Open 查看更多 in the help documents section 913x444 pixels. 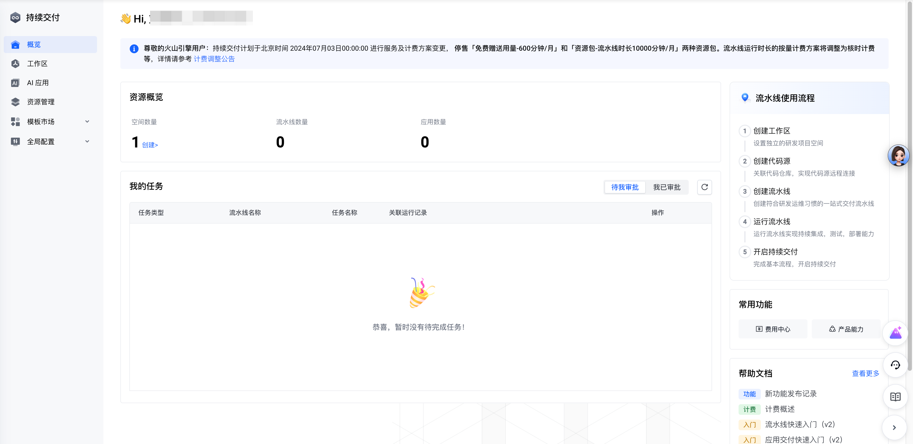click(866, 373)
